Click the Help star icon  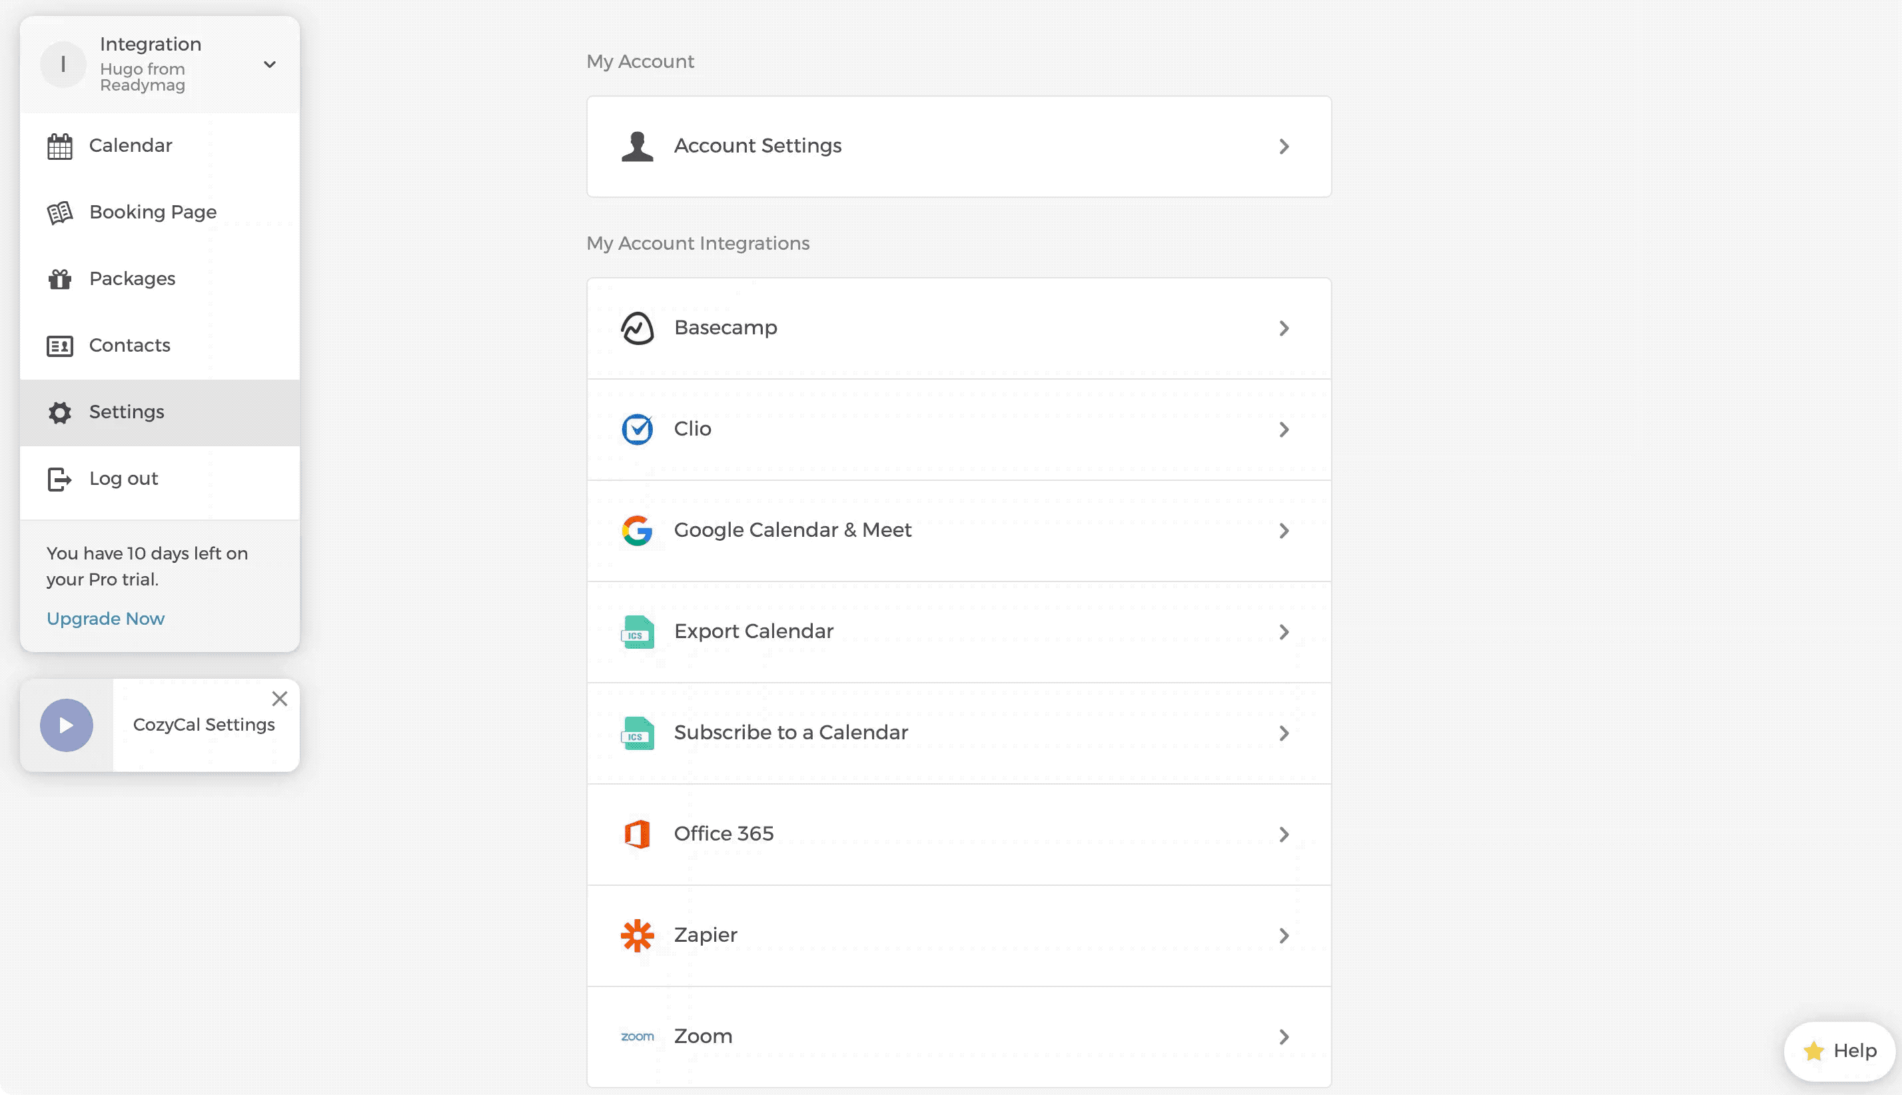coord(1814,1050)
